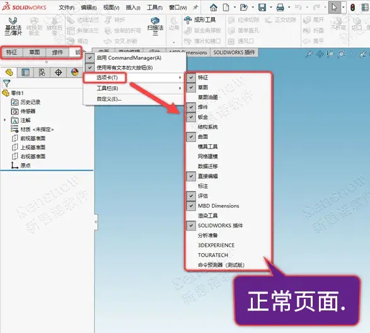This screenshot has height=333, width=370.
Task: Open the DimXpertManager crosshair tab
Action: [x=58, y=72]
